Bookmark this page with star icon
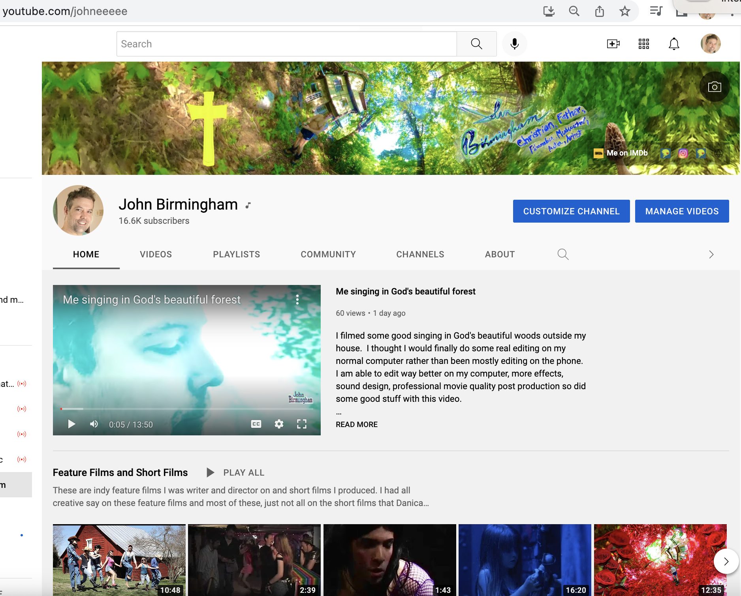Image resolution: width=741 pixels, height=596 pixels. [625, 11]
